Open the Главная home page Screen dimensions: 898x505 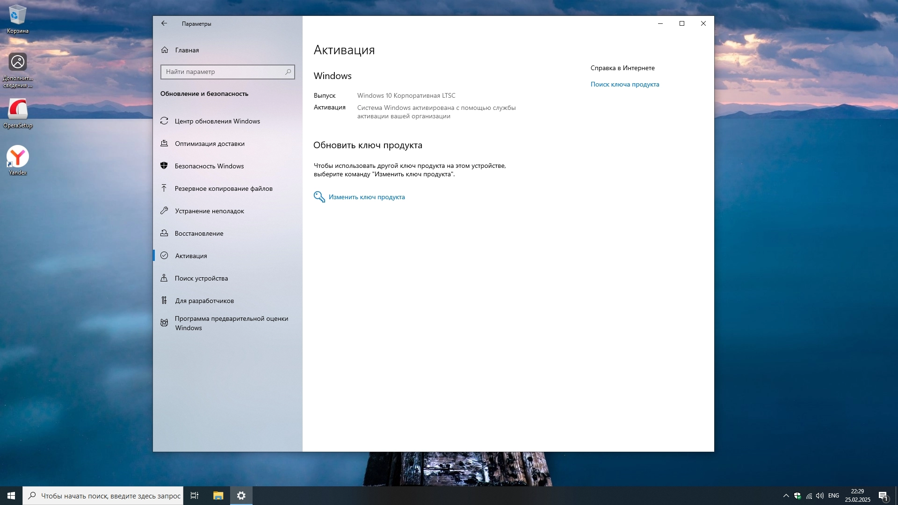coord(187,50)
